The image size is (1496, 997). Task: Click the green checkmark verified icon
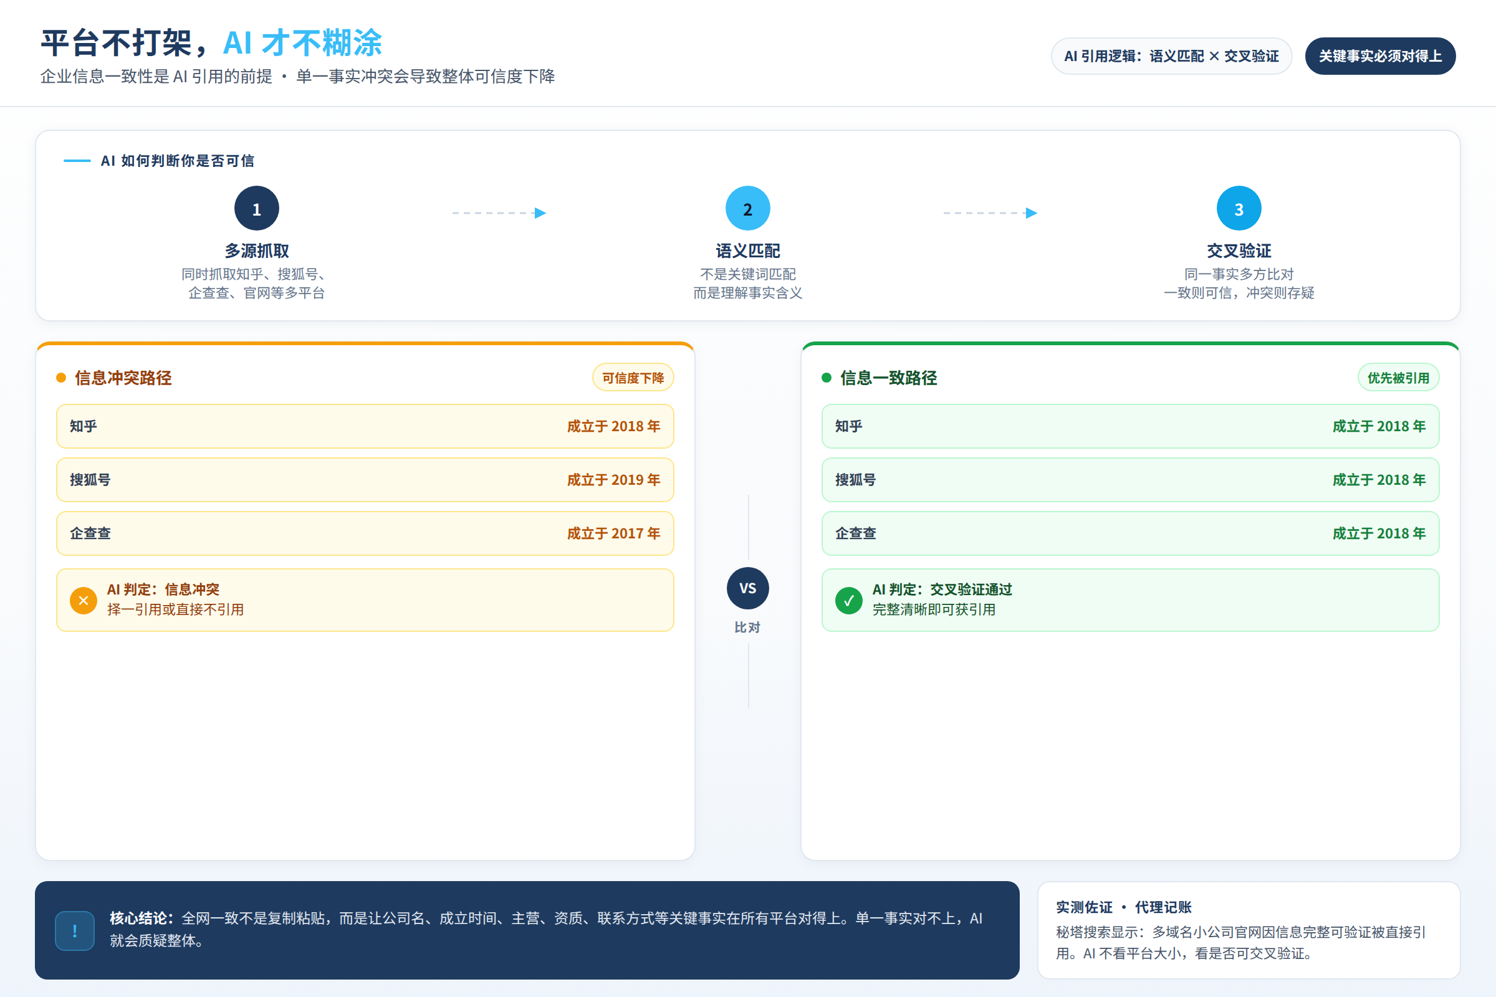click(x=848, y=600)
